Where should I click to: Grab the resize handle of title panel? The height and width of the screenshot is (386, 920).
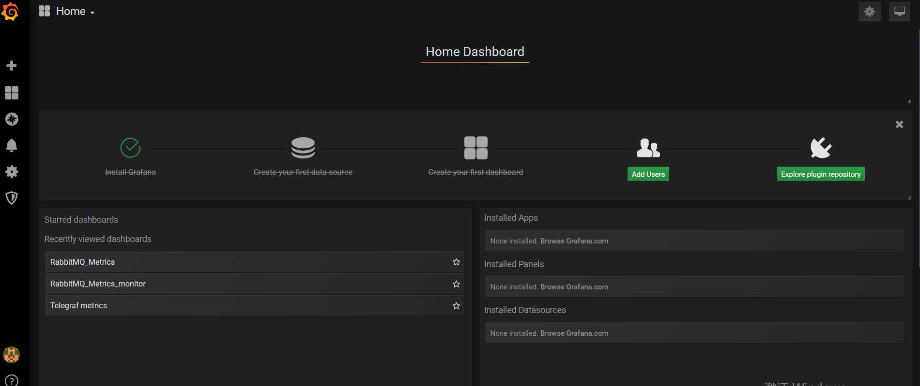[x=909, y=101]
